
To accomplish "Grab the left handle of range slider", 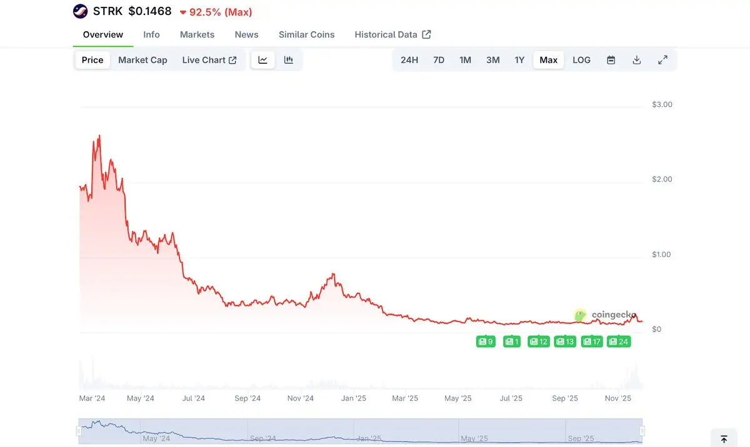I will tap(79, 431).
